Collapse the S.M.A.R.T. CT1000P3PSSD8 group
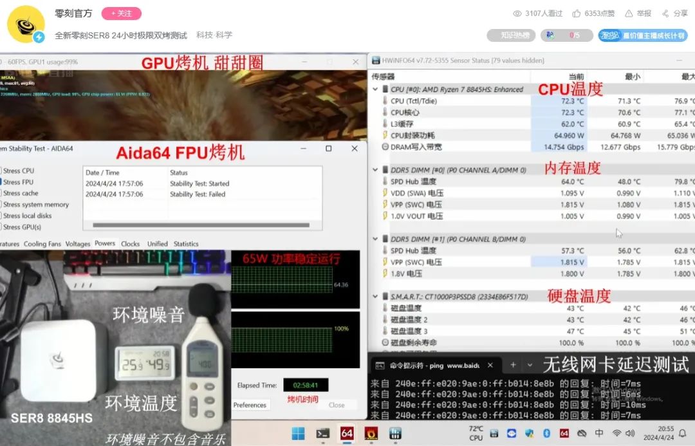The image size is (695, 446). pyautogui.click(x=375, y=296)
